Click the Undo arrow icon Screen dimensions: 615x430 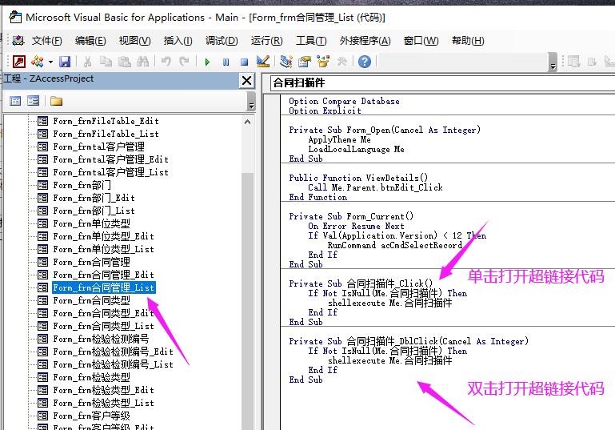(x=166, y=62)
